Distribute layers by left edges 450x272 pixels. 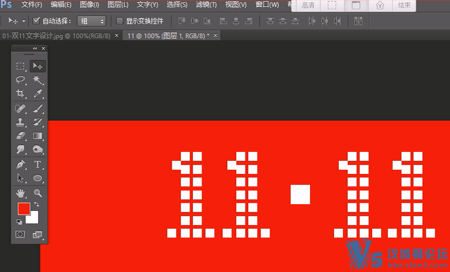click(x=312, y=21)
